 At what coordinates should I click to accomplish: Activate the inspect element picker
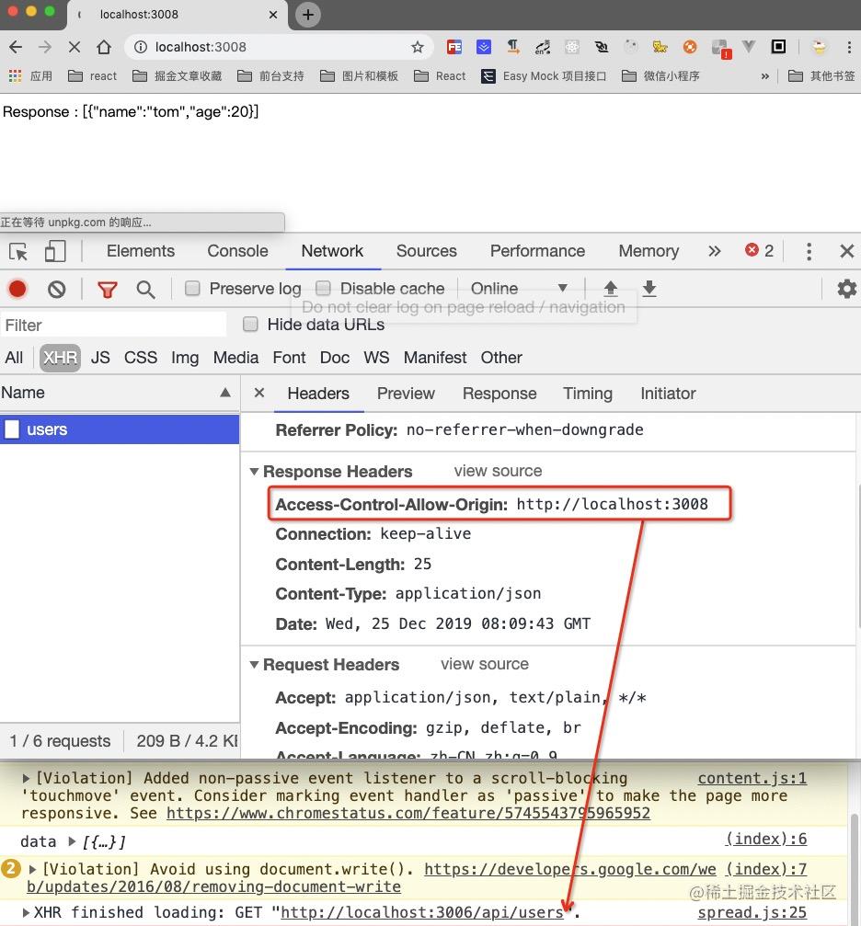click(x=18, y=252)
